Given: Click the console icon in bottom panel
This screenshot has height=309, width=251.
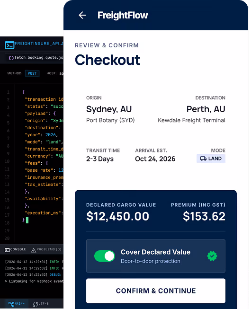Looking at the screenshot, I should [x=7, y=250].
